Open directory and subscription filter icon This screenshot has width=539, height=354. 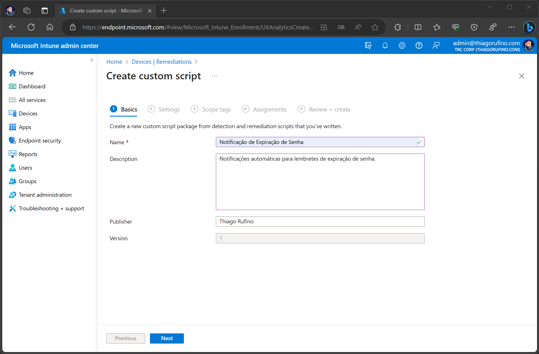pyautogui.click(x=368, y=45)
